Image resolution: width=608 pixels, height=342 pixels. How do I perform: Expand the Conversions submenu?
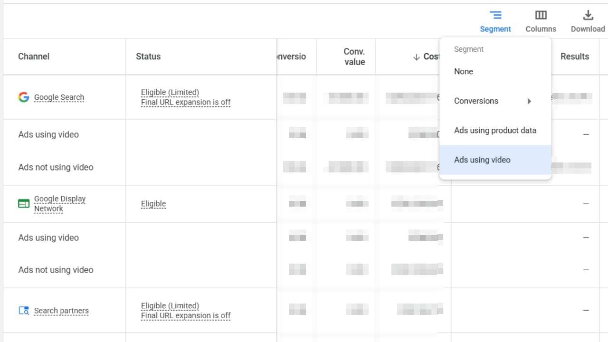click(530, 101)
